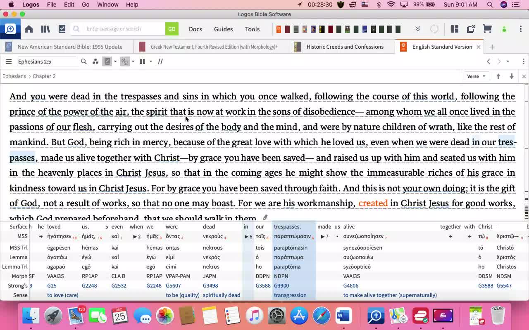Click the right scrollbar of the Bible text pane
Screen dimensions: 529x330
[x=526, y=153]
